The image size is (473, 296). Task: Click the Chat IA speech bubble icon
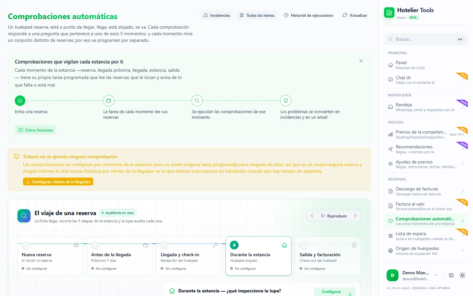click(x=391, y=80)
